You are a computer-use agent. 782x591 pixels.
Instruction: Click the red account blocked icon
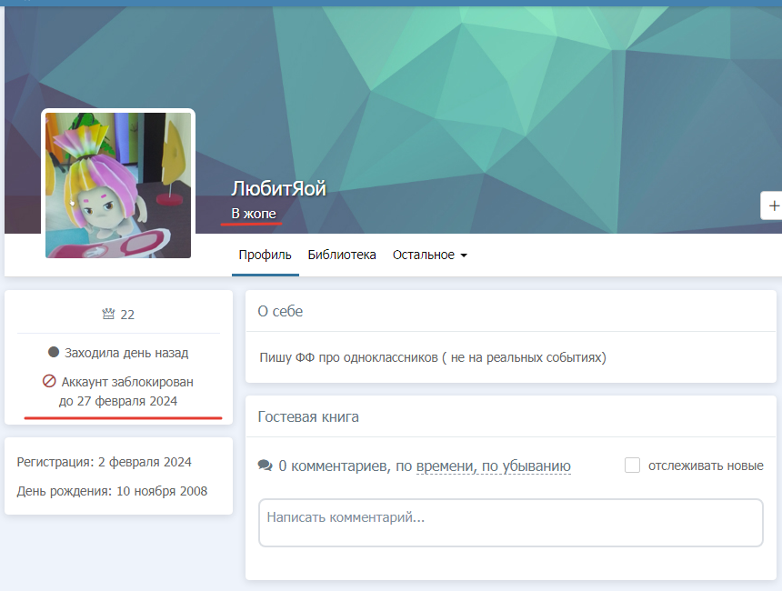point(50,382)
